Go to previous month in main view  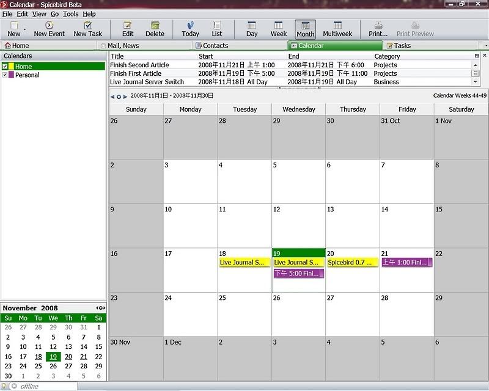point(112,97)
